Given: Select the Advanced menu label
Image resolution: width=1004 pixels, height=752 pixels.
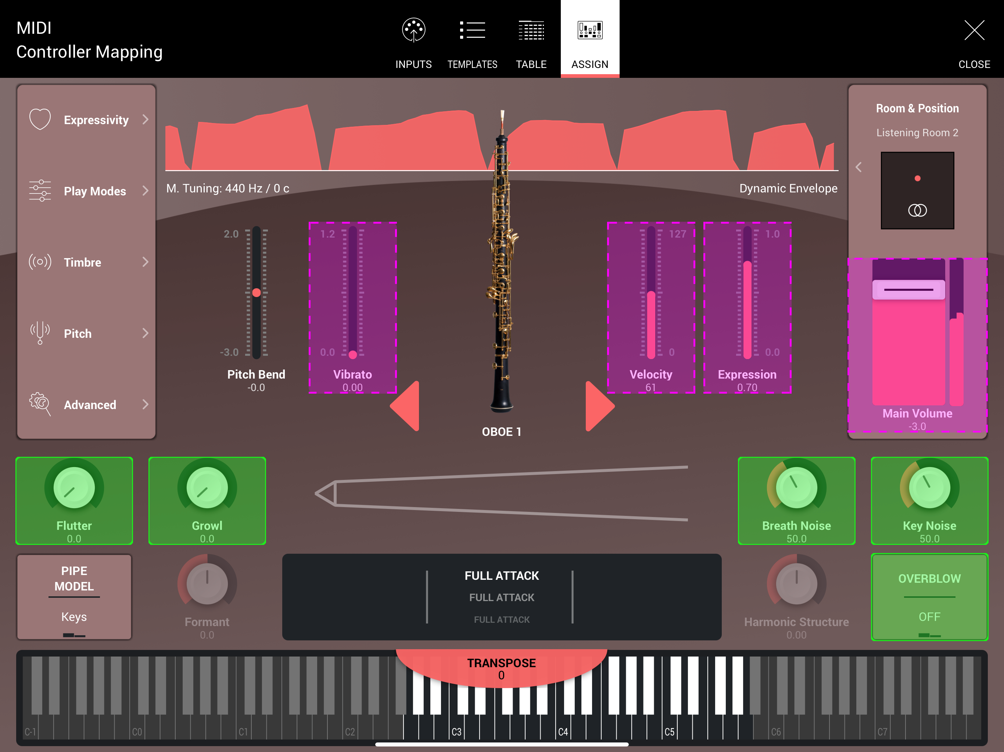Looking at the screenshot, I should [90, 405].
